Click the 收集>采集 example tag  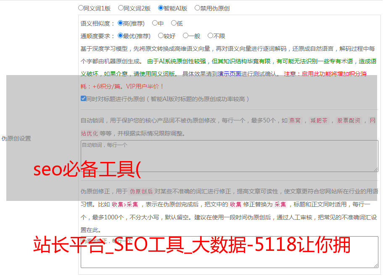pos(125,204)
